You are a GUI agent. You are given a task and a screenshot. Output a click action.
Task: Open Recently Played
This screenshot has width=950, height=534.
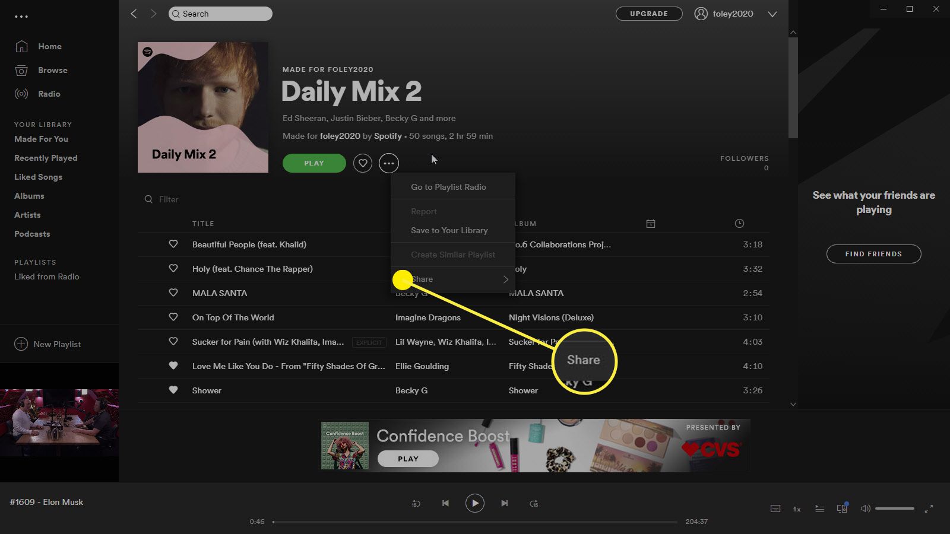click(x=46, y=158)
